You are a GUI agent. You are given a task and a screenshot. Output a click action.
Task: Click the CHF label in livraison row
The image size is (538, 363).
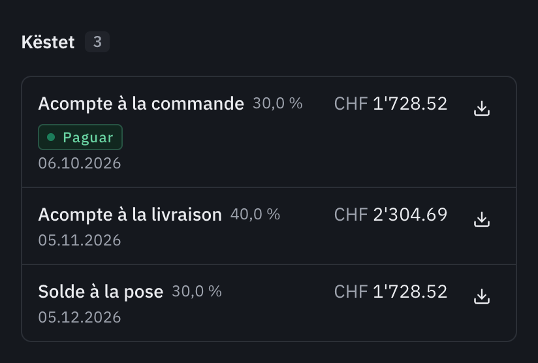pos(351,215)
